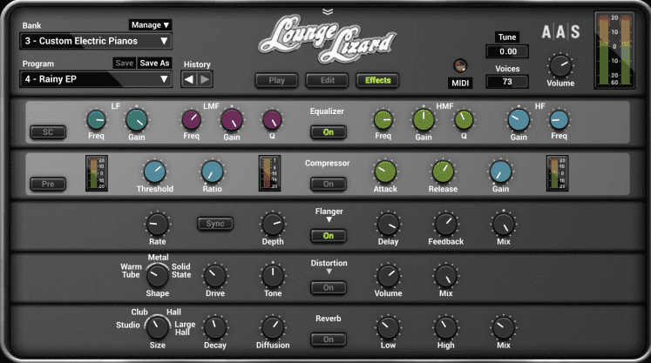
Task: Open the Bank dropdown list
Action: [x=96, y=41]
